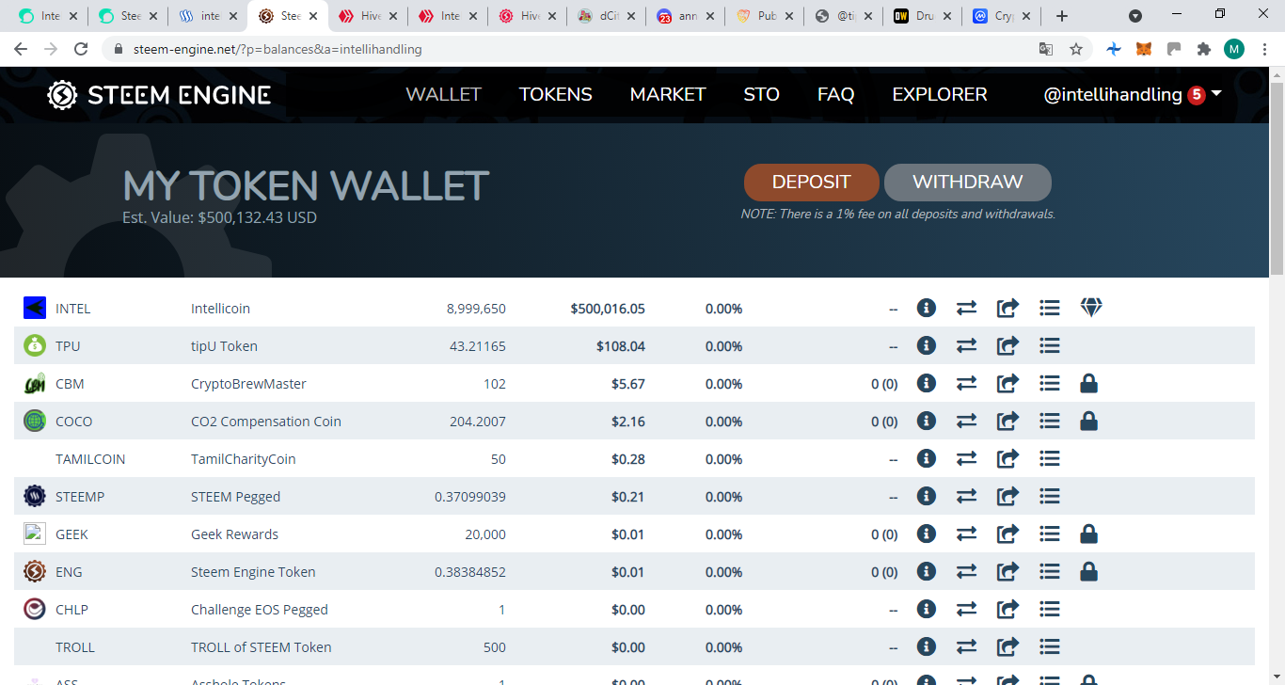
Task: Close the active Steem Engine tab
Action: (x=313, y=16)
